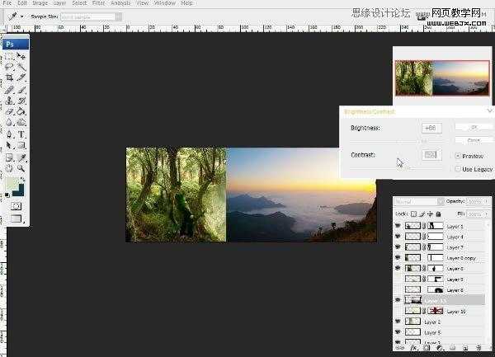Screen dimensions: 495x357
Task: Click OK in Brightness/Contrast dialog
Action: click(474, 127)
